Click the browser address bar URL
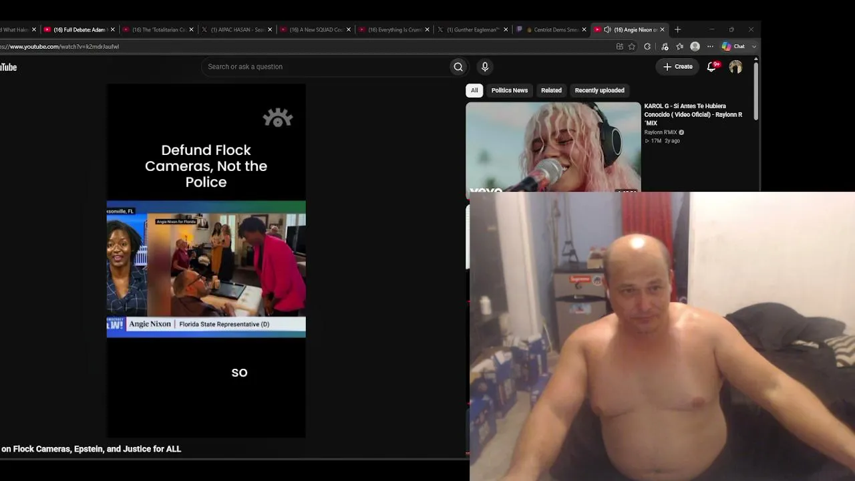The height and width of the screenshot is (481, 855). pos(60,47)
